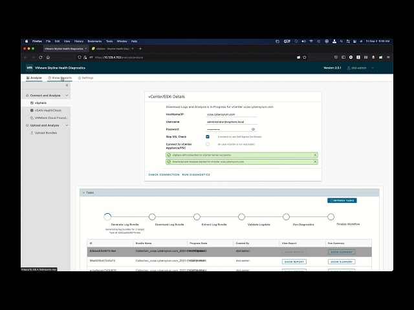The width and height of the screenshot is (414, 310).
Task: Click the Generate Log Bundle step circle
Action: coord(107,217)
